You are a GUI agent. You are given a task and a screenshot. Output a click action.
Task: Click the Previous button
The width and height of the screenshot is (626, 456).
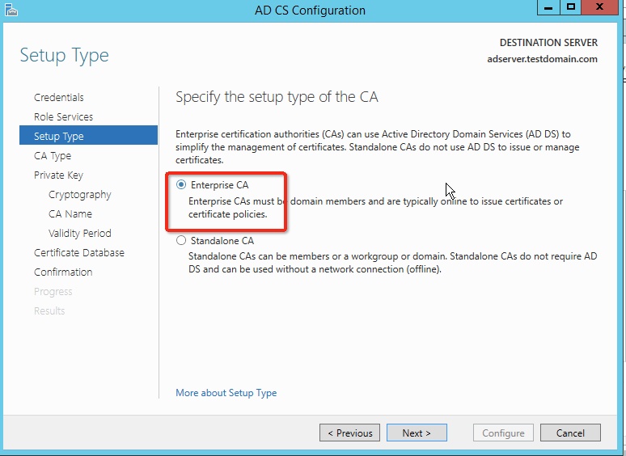tap(350, 433)
